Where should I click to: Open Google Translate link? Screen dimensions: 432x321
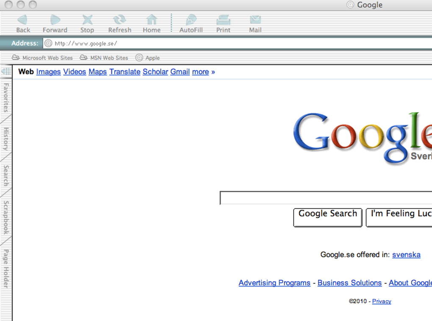pyautogui.click(x=125, y=72)
